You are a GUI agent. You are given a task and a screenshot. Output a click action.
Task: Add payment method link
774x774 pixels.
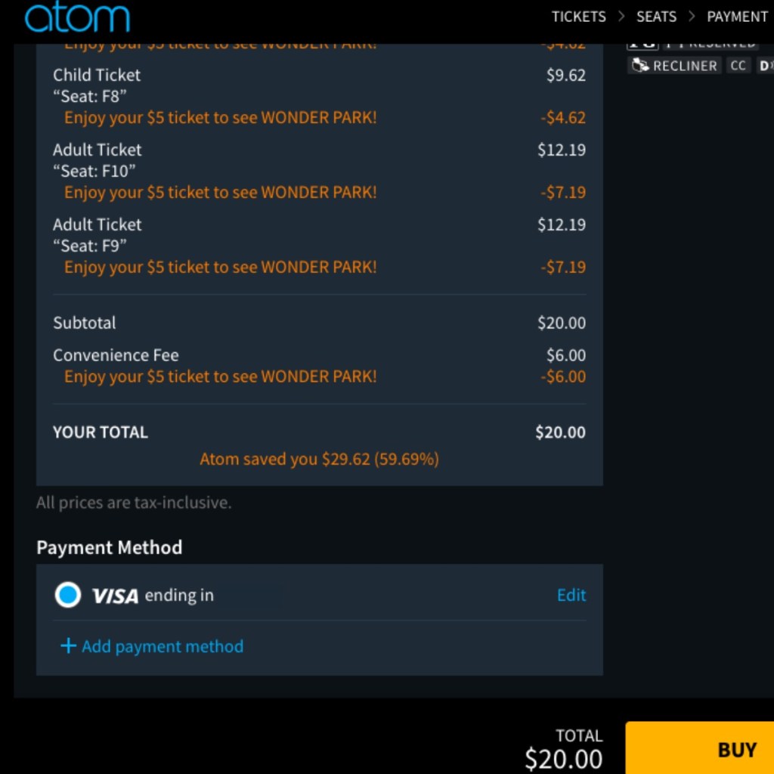click(162, 646)
